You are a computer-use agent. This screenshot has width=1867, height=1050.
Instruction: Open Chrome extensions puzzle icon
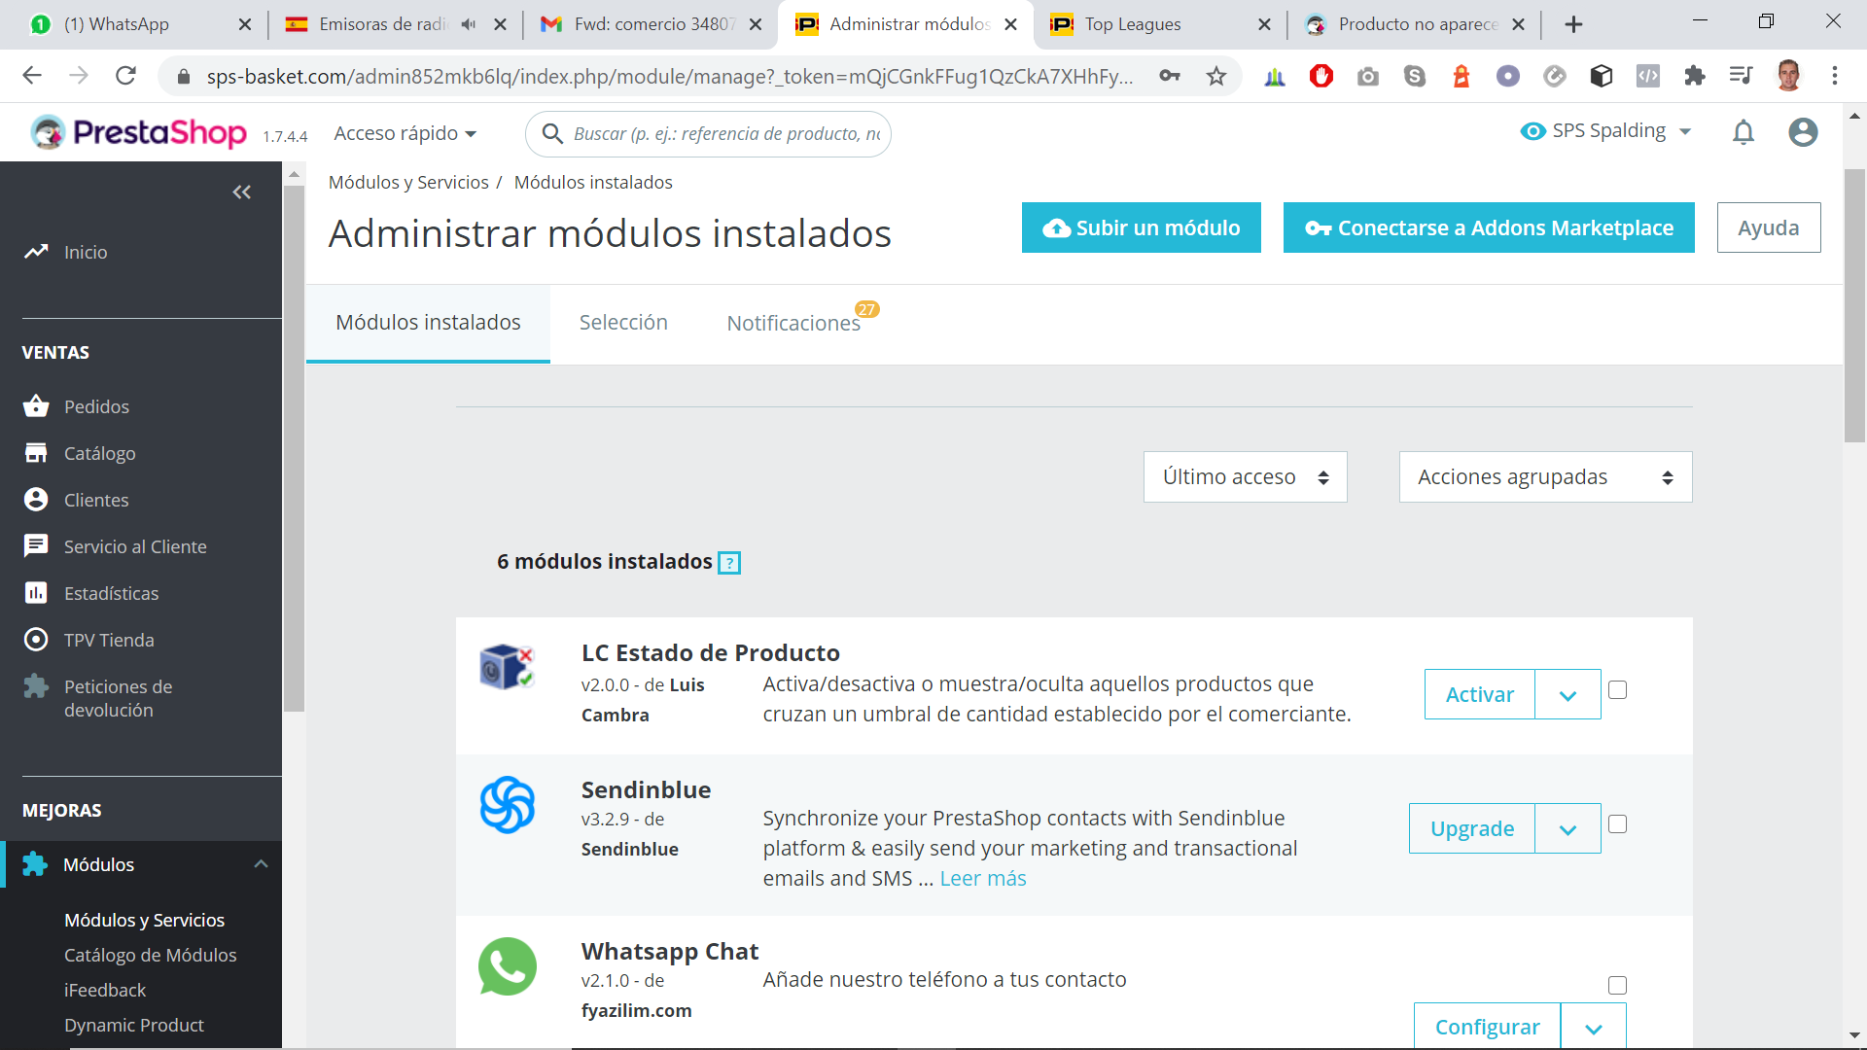[1695, 77]
